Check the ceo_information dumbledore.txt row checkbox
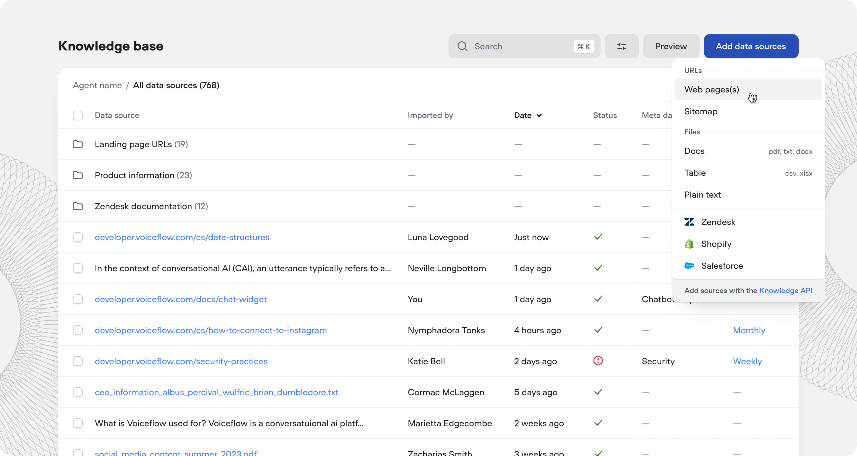 78,392
